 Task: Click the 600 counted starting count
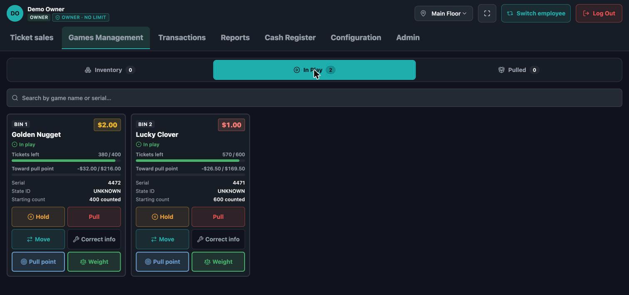(x=229, y=199)
